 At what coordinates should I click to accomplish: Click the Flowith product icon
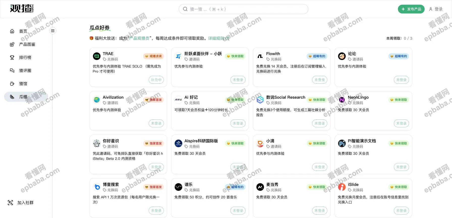tap(260, 56)
